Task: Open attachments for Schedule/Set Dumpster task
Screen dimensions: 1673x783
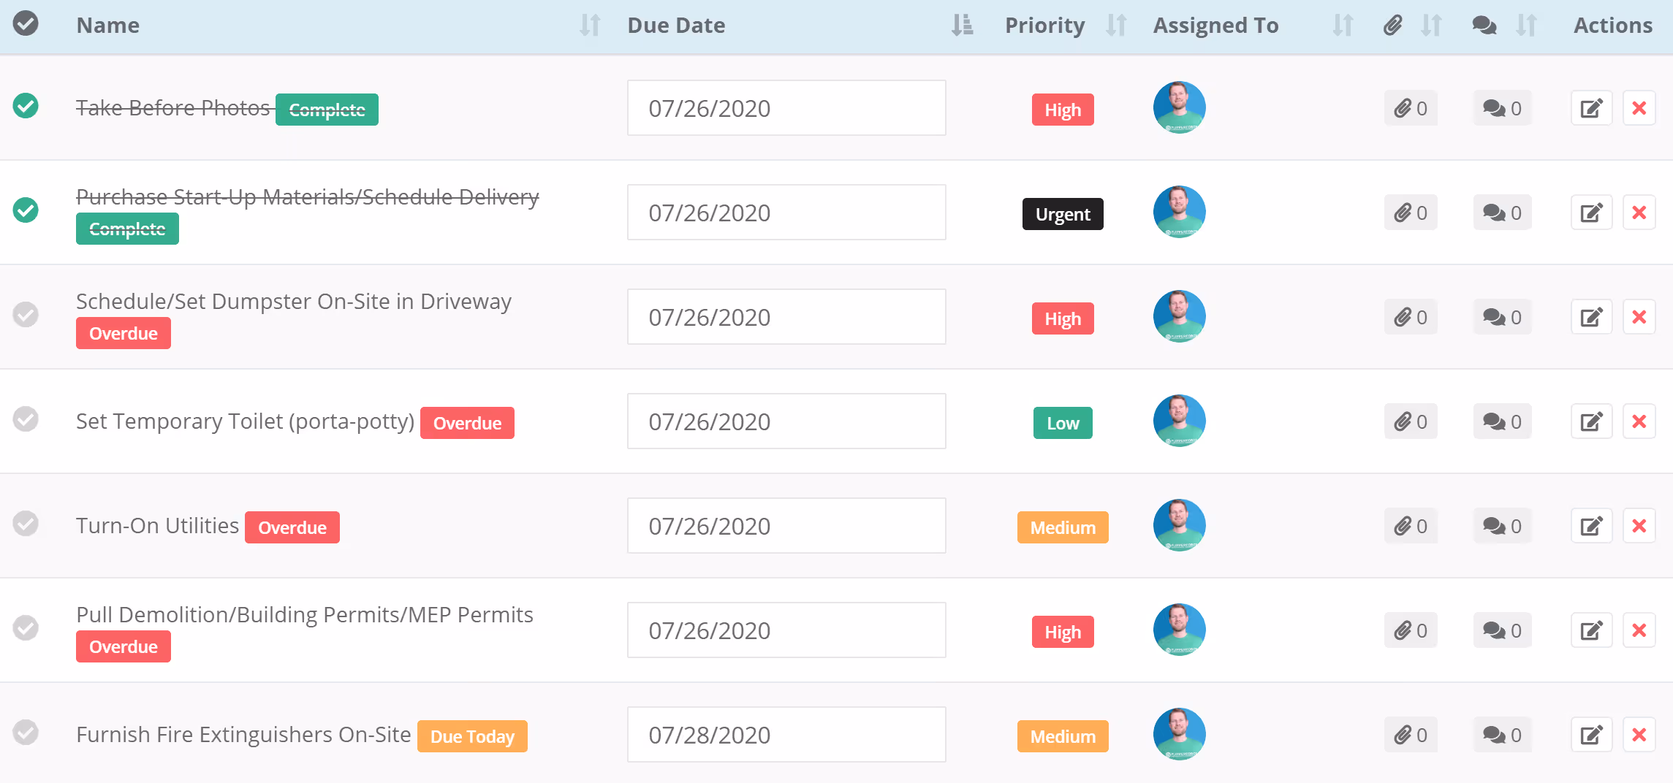Action: tap(1411, 317)
